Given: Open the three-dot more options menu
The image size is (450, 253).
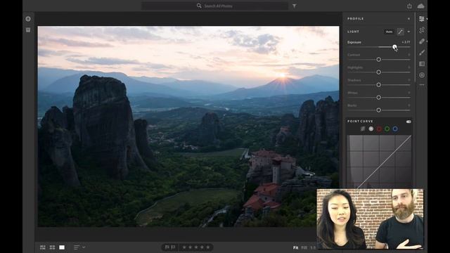Looking at the screenshot, I should (422, 85).
